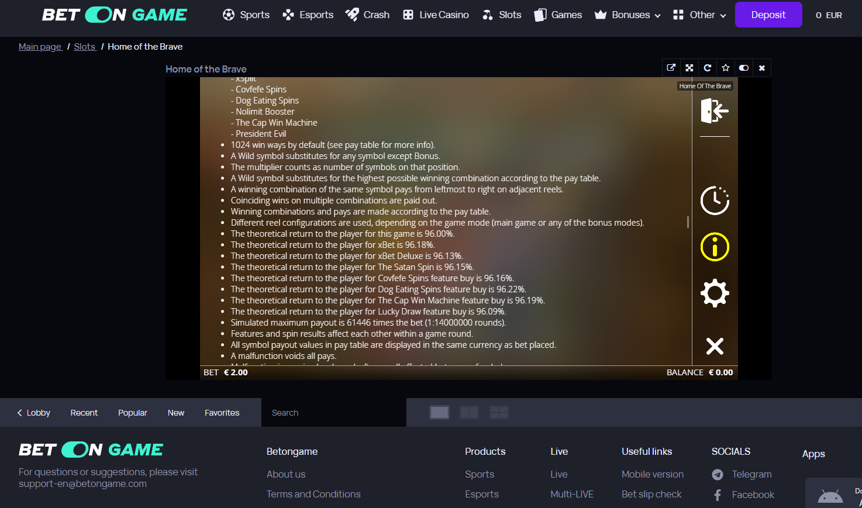Open the footer Sports link under Products
Viewport: 862px width, 508px height.
click(x=480, y=474)
